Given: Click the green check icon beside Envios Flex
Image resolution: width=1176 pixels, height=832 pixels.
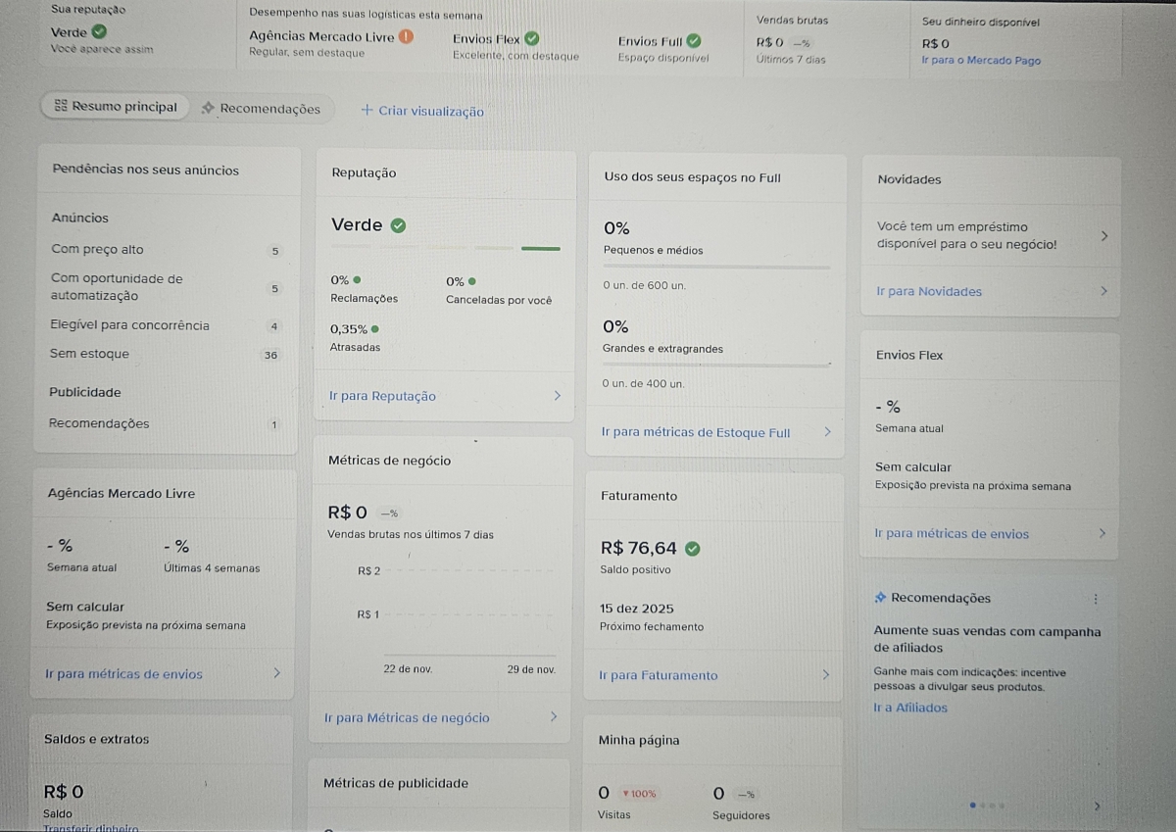Looking at the screenshot, I should click(x=530, y=39).
